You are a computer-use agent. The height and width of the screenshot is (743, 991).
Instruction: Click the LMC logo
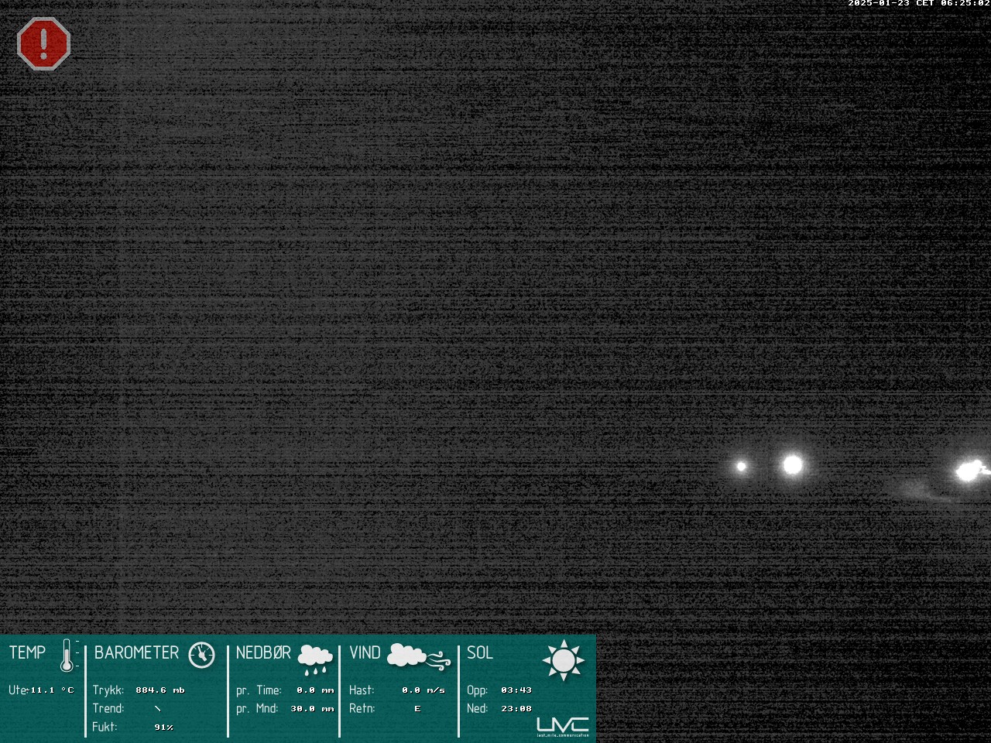563,725
